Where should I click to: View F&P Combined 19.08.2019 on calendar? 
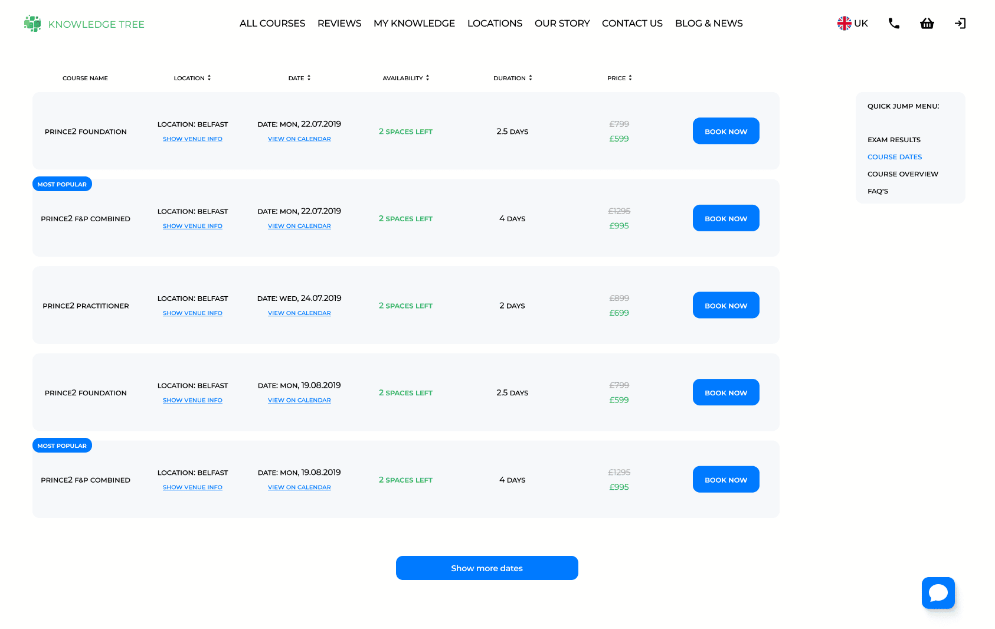click(299, 487)
